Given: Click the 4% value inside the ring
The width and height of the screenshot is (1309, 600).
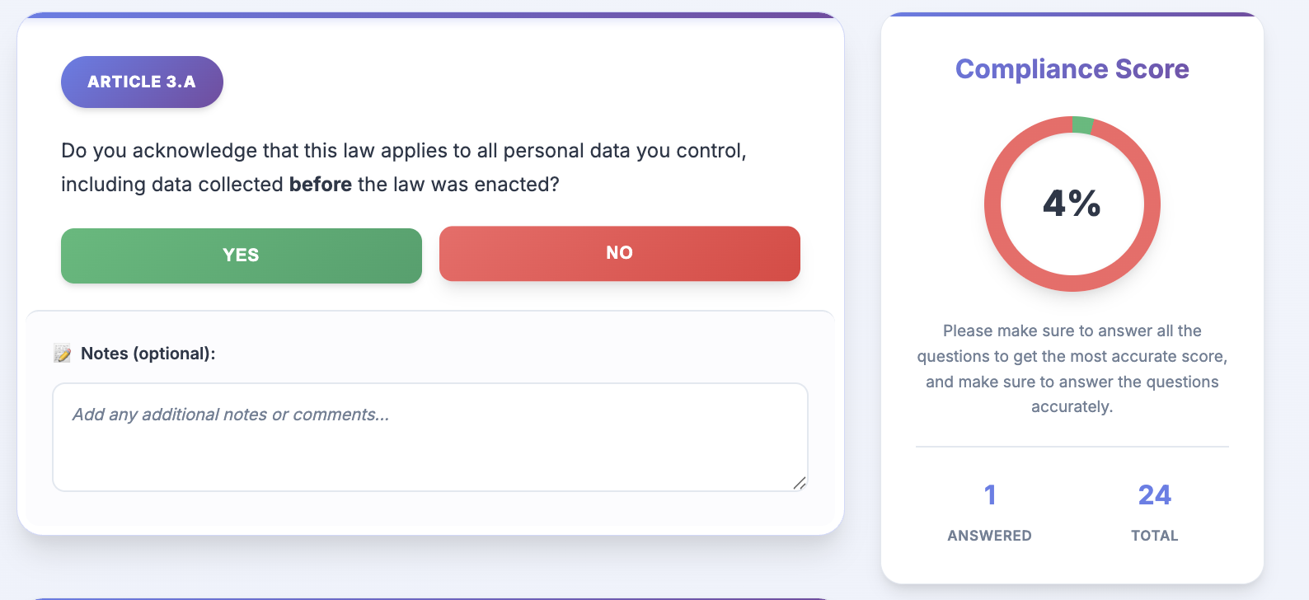Looking at the screenshot, I should 1072,204.
